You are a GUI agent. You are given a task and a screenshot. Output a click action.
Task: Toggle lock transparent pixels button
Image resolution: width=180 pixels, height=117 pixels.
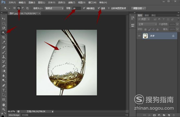click(145, 30)
